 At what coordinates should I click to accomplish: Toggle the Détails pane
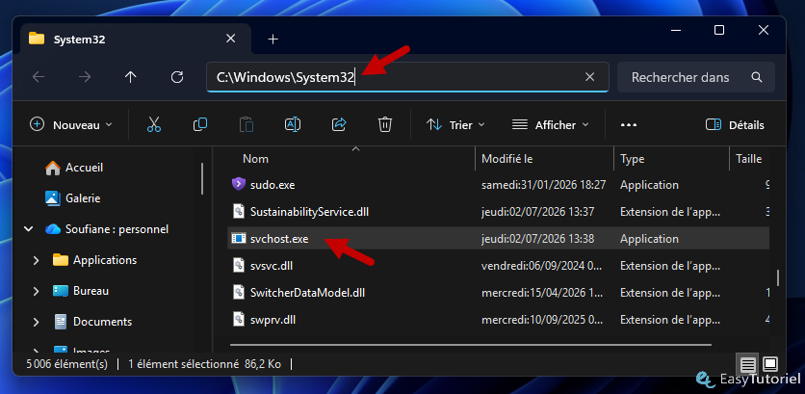tap(735, 125)
